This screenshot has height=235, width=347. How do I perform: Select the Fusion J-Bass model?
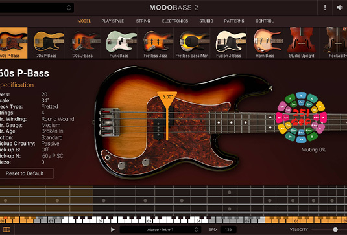tap(228, 43)
